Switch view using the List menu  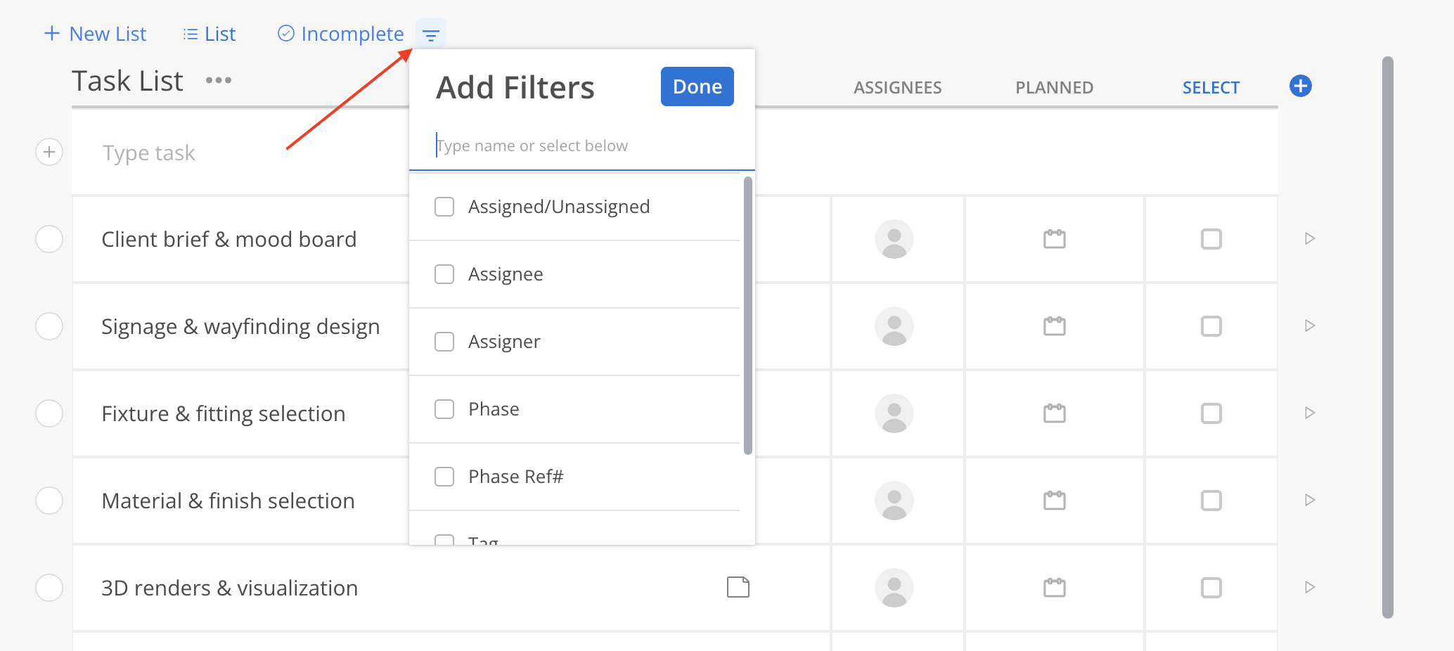click(x=210, y=34)
